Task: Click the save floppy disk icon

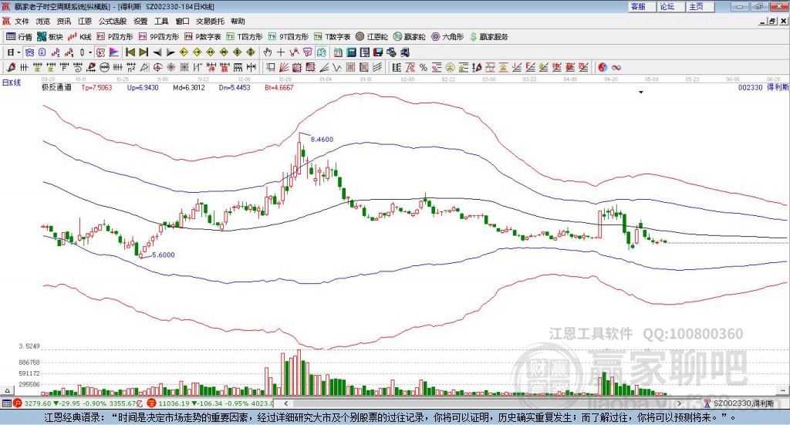Action: [378, 52]
